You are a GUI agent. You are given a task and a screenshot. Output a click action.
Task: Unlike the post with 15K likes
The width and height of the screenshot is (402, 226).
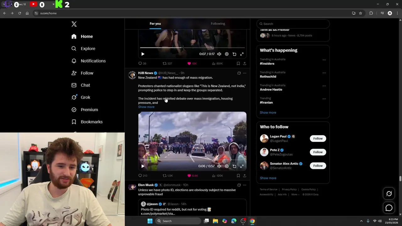pos(192,63)
